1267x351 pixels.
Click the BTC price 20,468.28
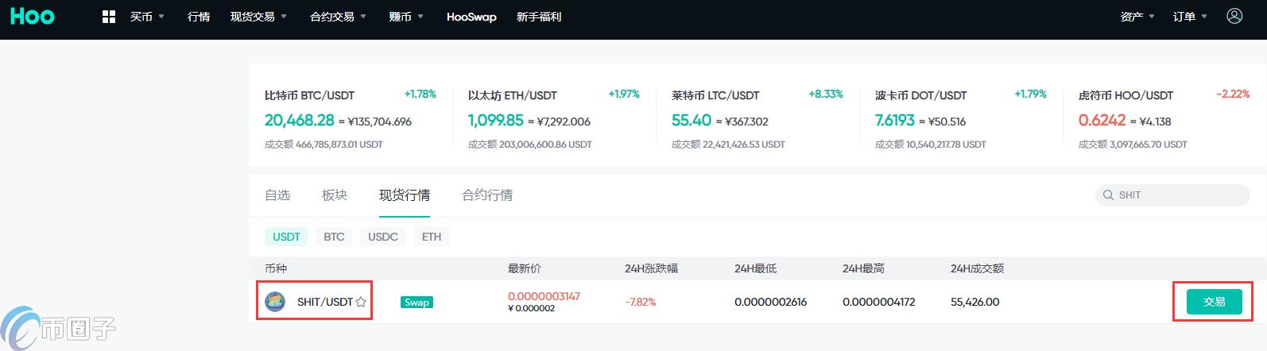click(300, 120)
